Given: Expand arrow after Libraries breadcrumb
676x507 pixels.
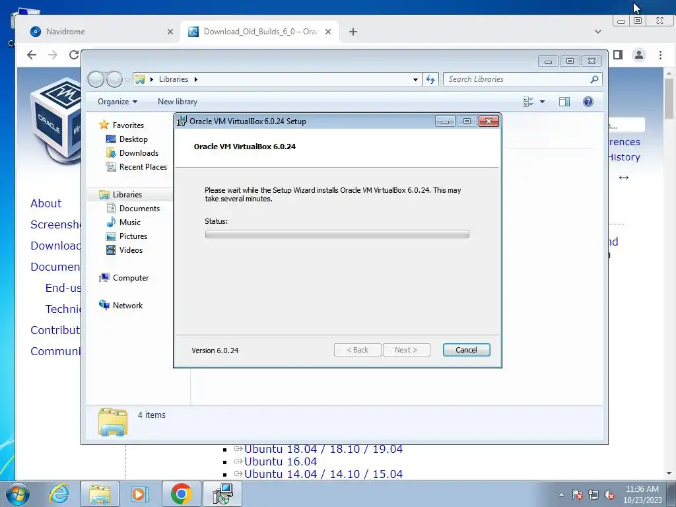Looking at the screenshot, I should click(x=195, y=79).
